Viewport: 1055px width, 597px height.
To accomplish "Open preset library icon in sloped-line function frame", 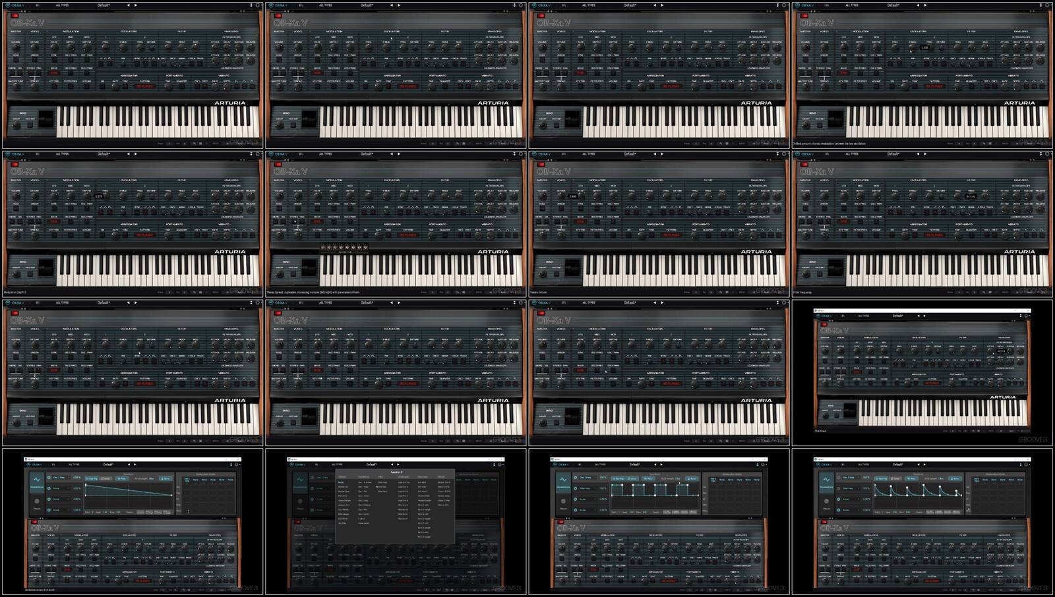I will (x=53, y=465).
